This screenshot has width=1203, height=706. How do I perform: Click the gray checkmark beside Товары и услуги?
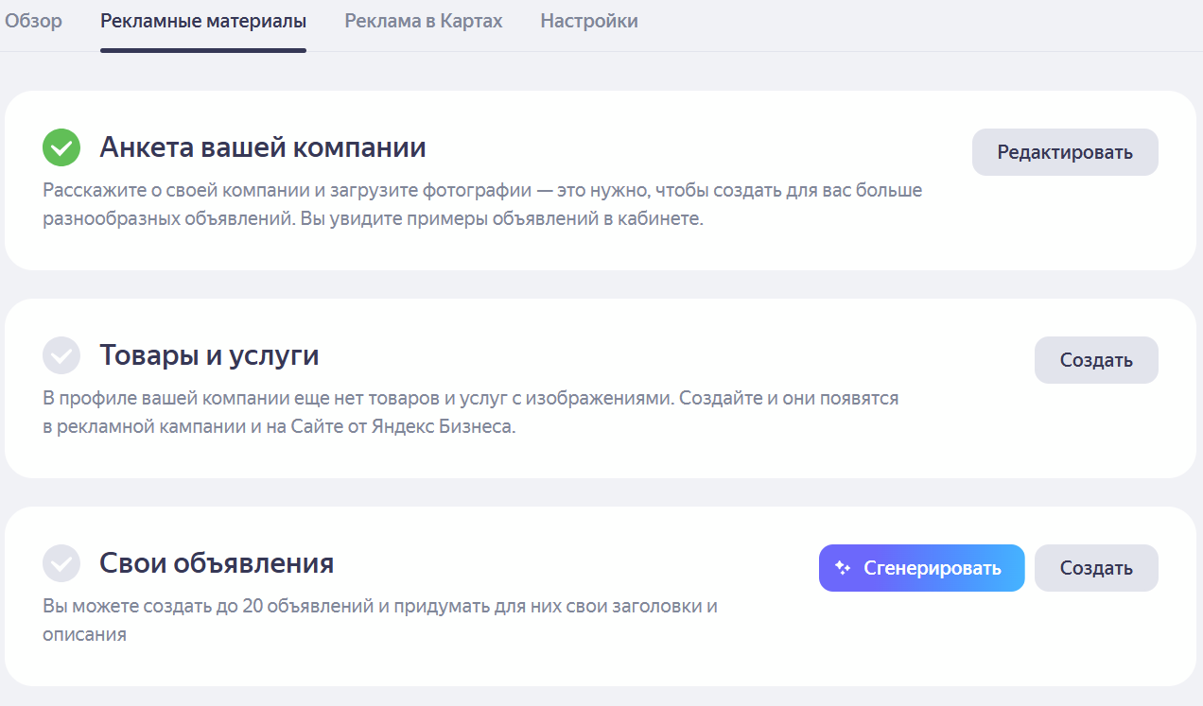tap(61, 355)
